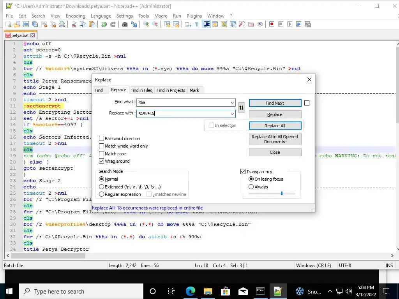This screenshot has height=299, width=399.
Task: Select Normal search mode
Action: (x=102, y=179)
